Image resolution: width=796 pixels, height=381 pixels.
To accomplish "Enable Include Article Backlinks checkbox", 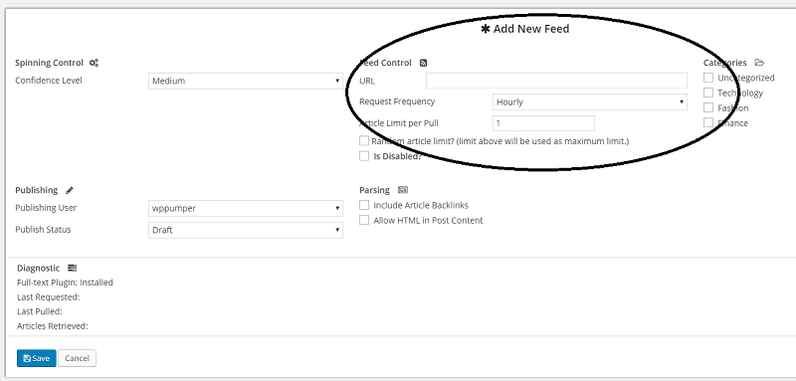I will [x=364, y=205].
